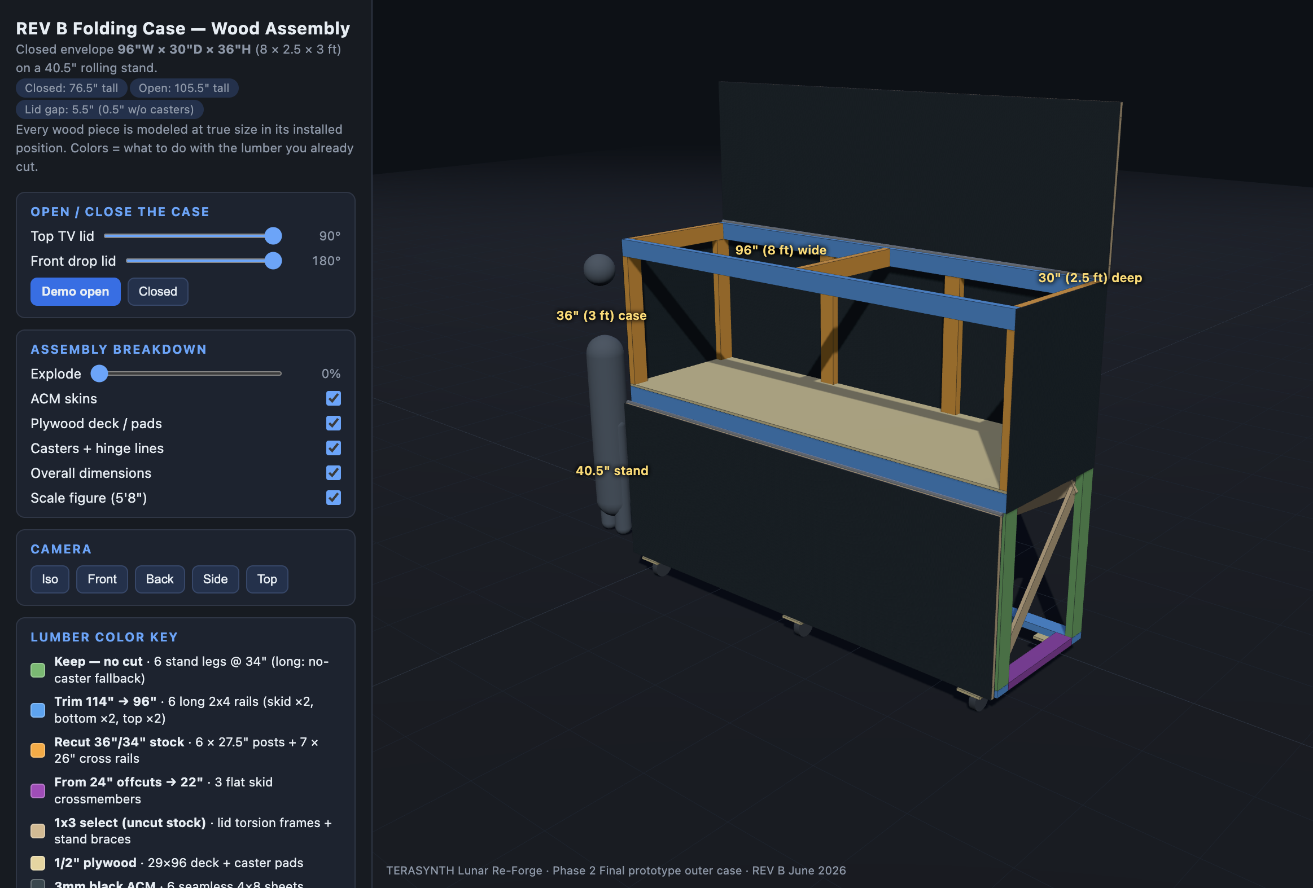The width and height of the screenshot is (1313, 888).
Task: Click the blue Trim 114" → 96" swatch
Action: pos(38,710)
